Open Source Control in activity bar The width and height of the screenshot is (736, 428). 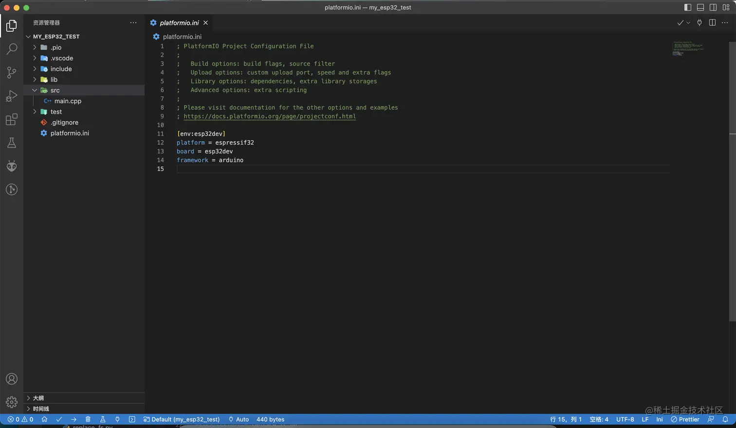(12, 73)
